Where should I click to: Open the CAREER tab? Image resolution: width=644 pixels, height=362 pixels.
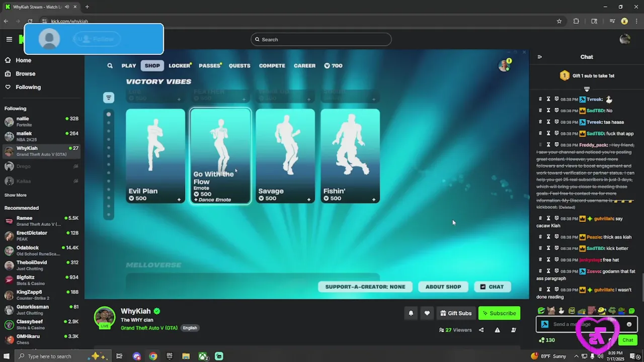point(305,65)
